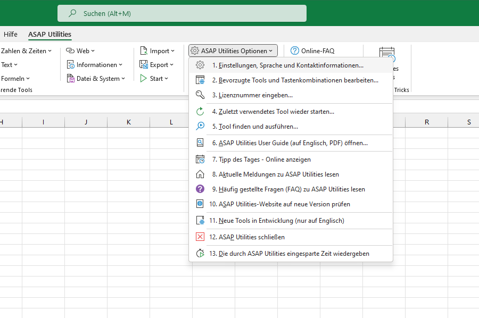Click the Import document icon
This screenshot has height=318, width=479.
click(x=144, y=51)
